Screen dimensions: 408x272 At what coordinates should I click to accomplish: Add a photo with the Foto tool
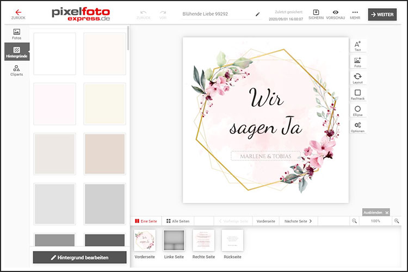pos(357,62)
